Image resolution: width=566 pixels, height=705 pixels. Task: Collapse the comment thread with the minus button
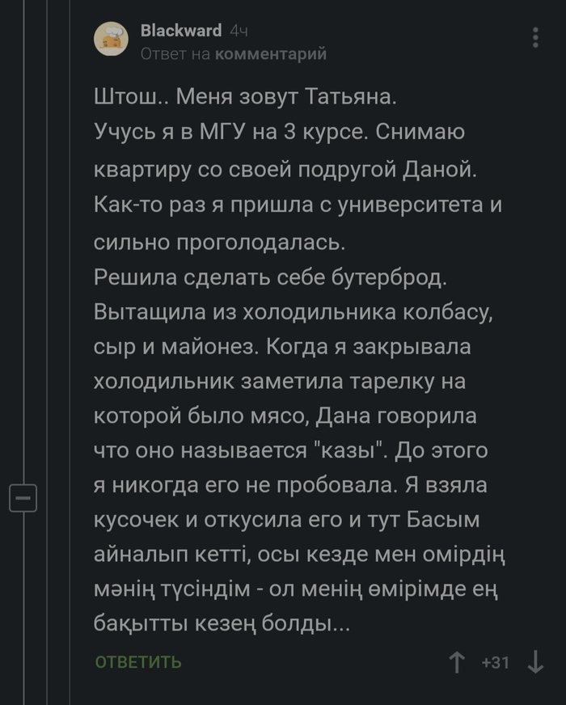(x=23, y=499)
